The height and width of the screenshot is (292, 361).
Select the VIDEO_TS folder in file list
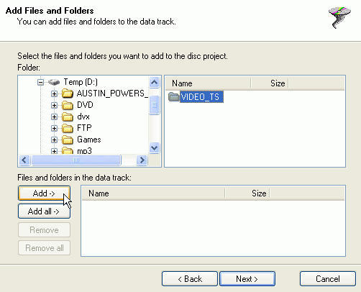pos(196,97)
